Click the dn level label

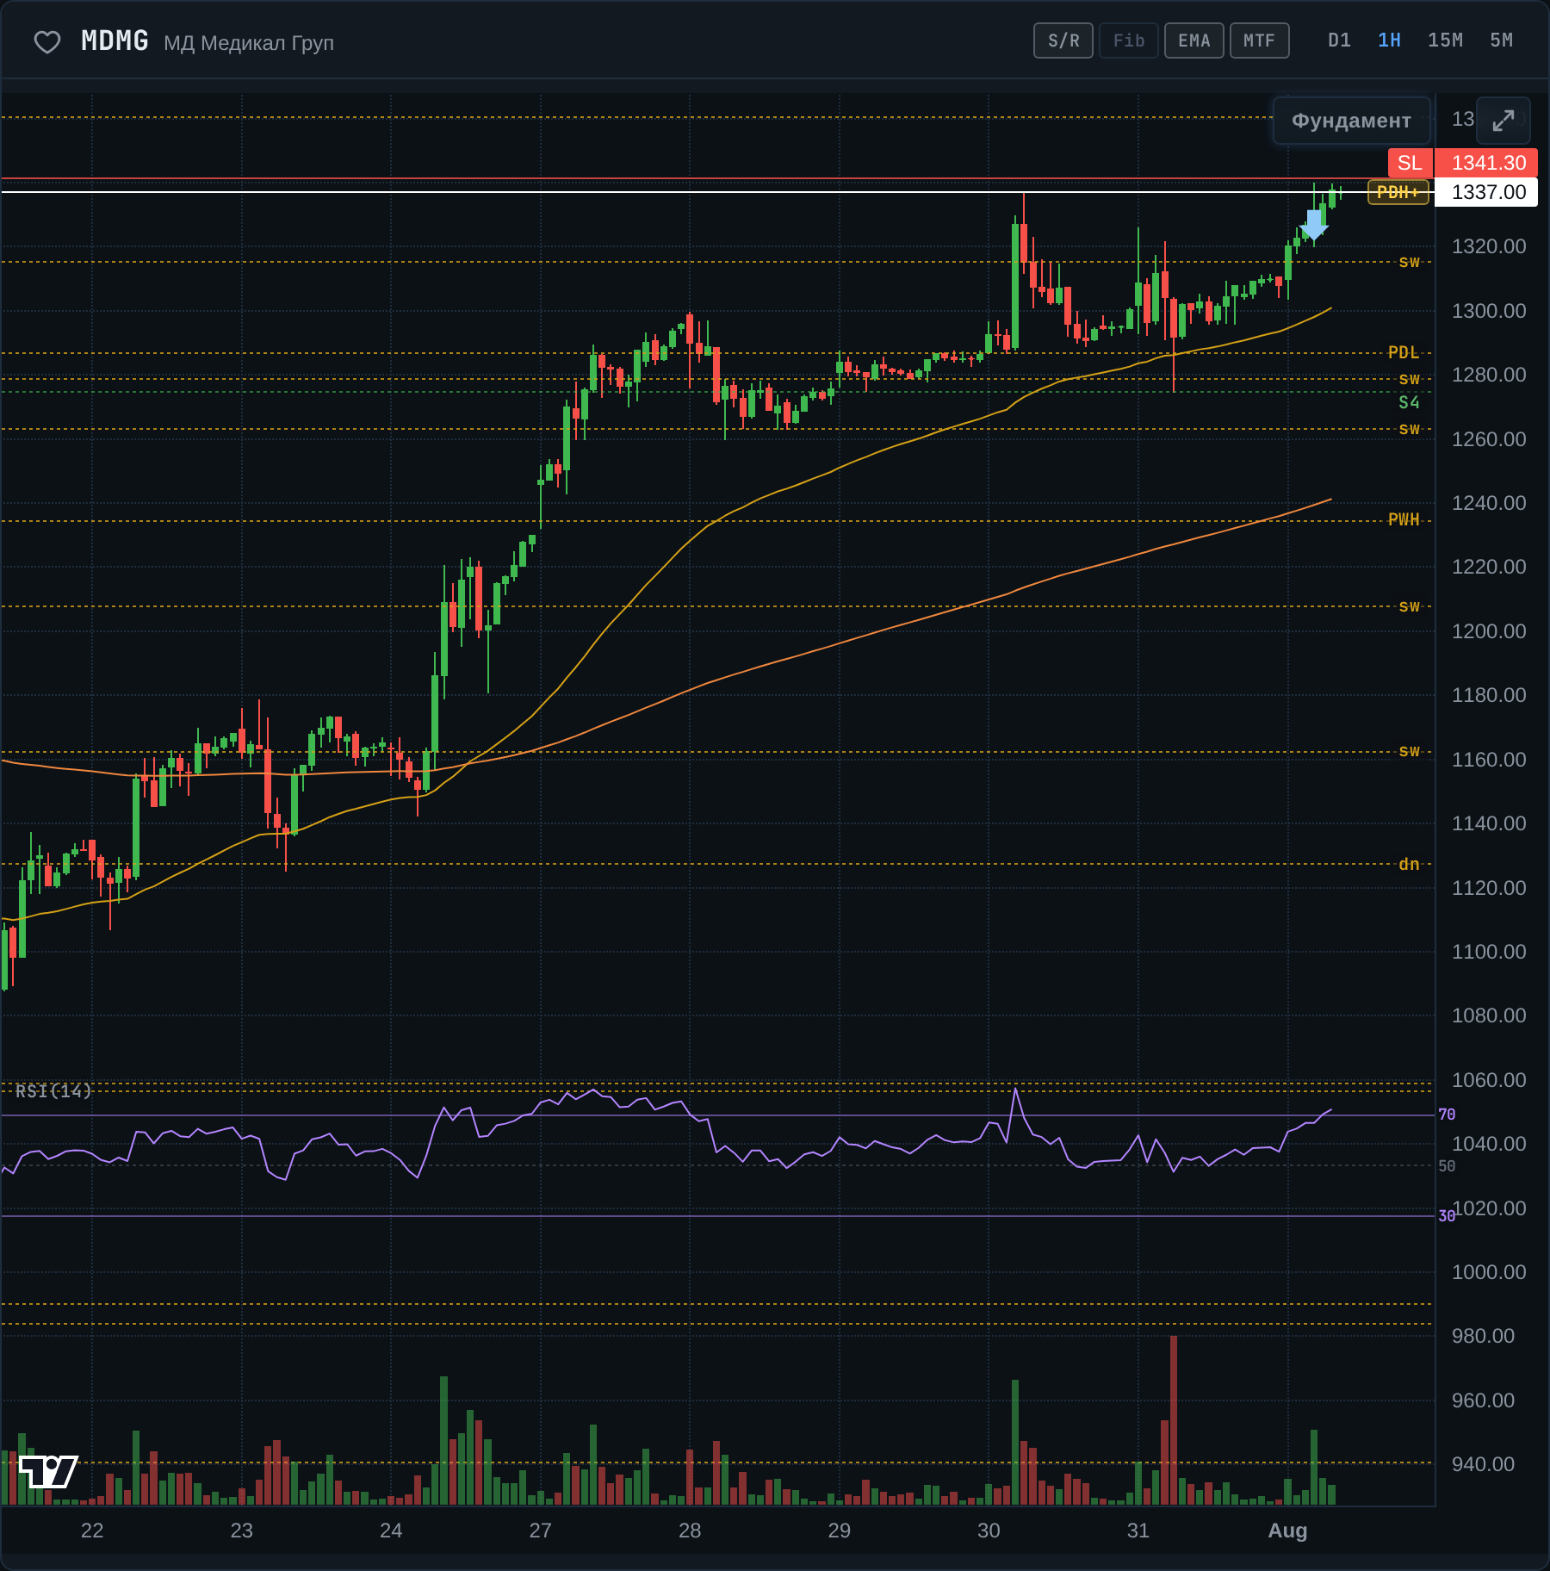tap(1409, 864)
